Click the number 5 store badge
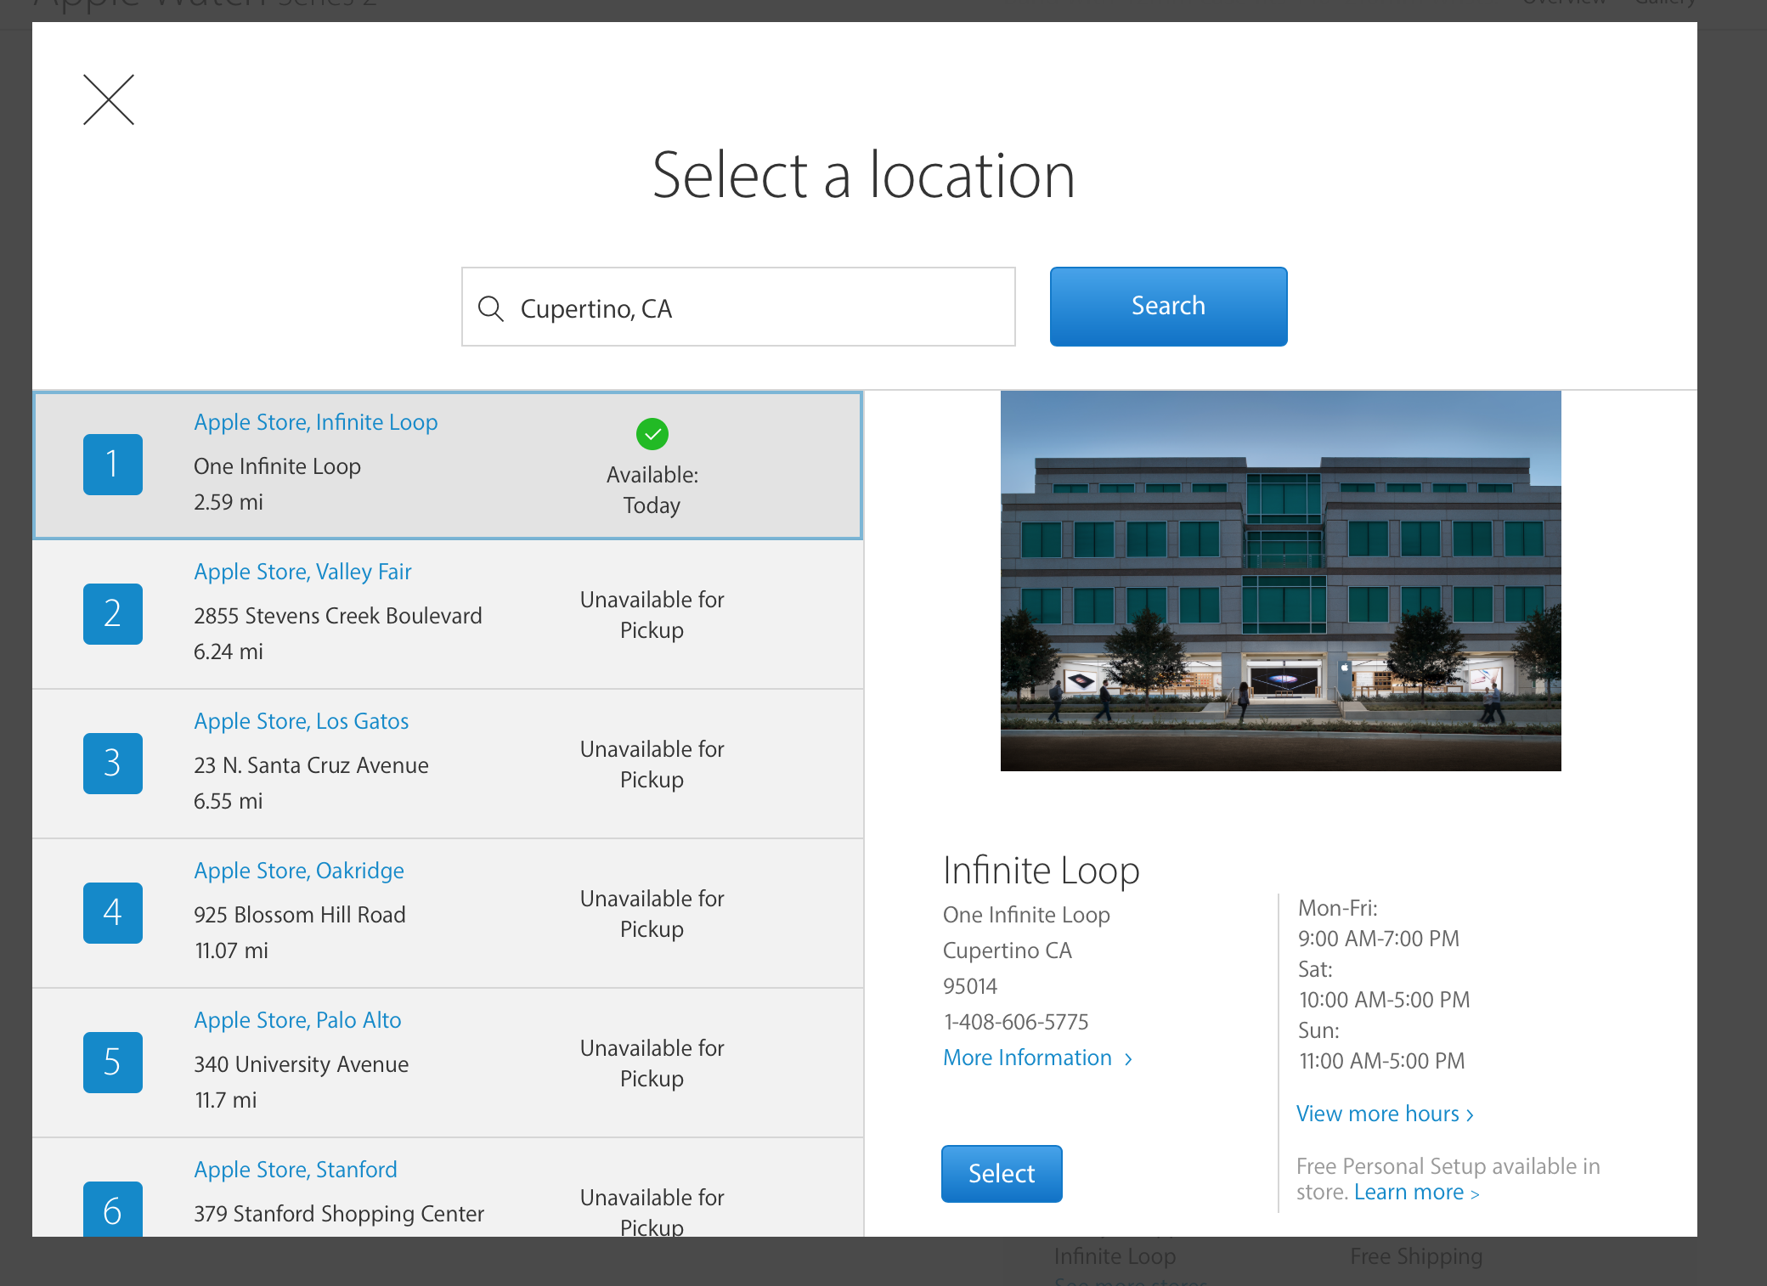This screenshot has height=1286, width=1767. point(113,1063)
